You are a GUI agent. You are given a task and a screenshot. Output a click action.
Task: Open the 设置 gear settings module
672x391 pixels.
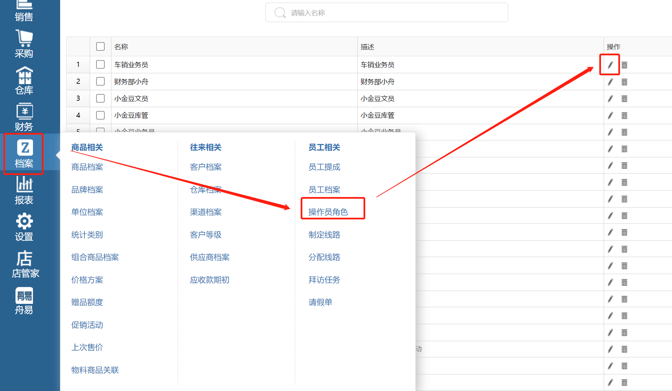(24, 227)
